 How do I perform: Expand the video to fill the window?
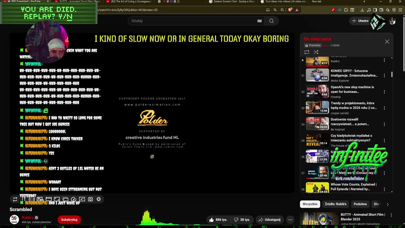click(57, 199)
